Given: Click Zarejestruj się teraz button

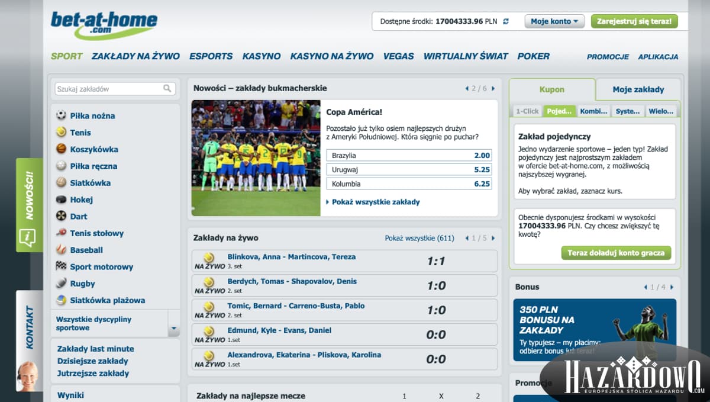Looking at the screenshot, I should tap(634, 21).
